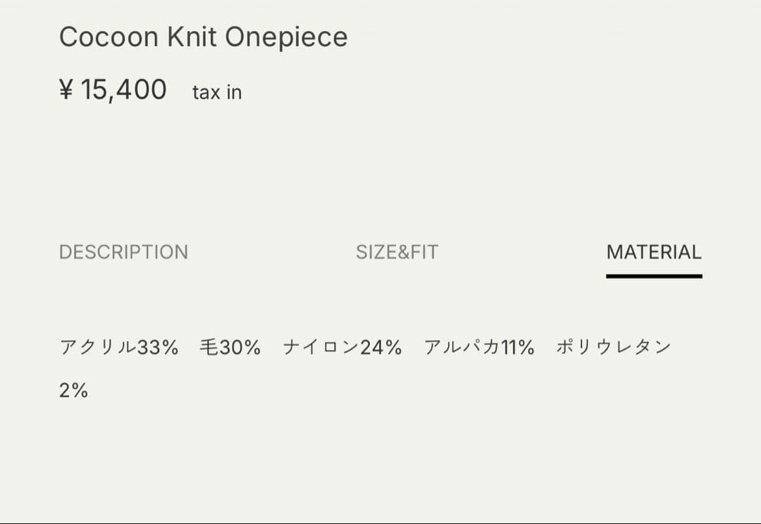This screenshot has height=524, width=761.
Task: Reopen the MATERIAL composition tab
Action: (654, 252)
